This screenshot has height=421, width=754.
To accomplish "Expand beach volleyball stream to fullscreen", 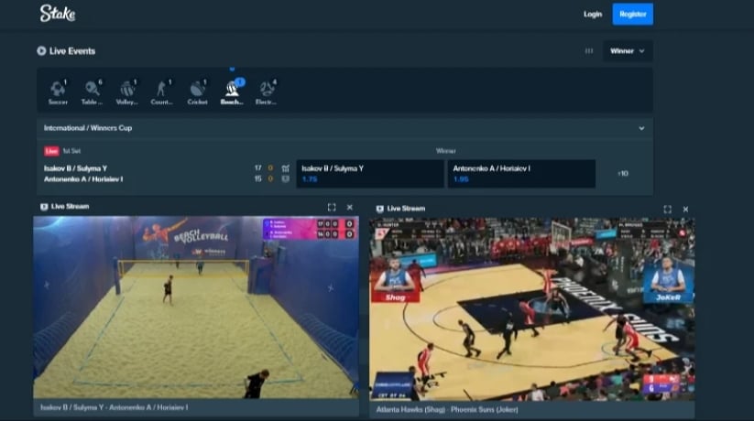I will coord(332,207).
